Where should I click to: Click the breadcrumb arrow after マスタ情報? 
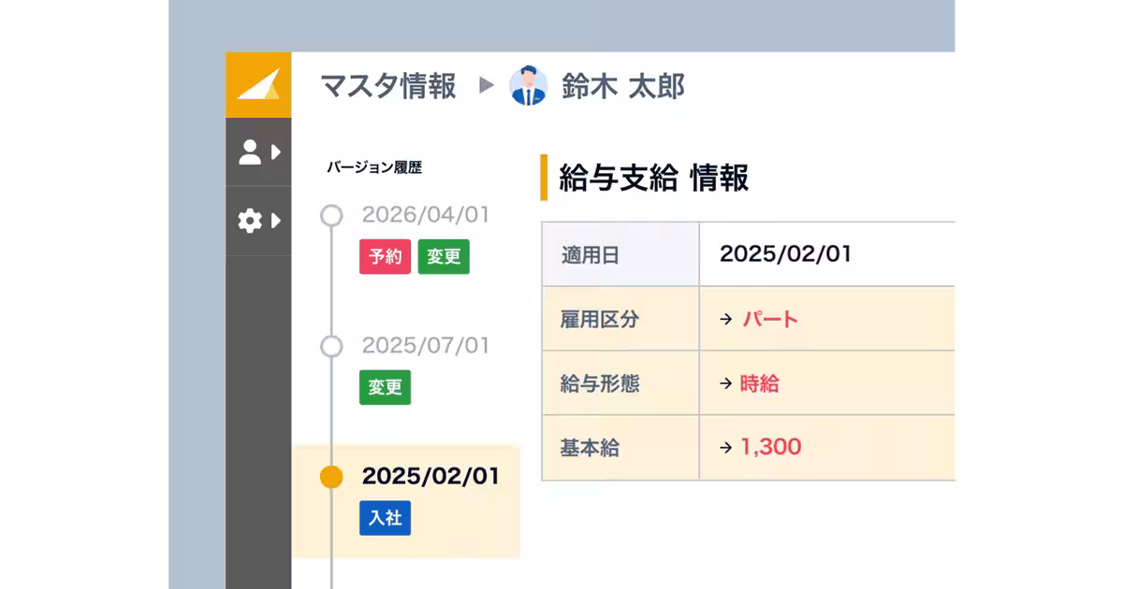(x=485, y=86)
